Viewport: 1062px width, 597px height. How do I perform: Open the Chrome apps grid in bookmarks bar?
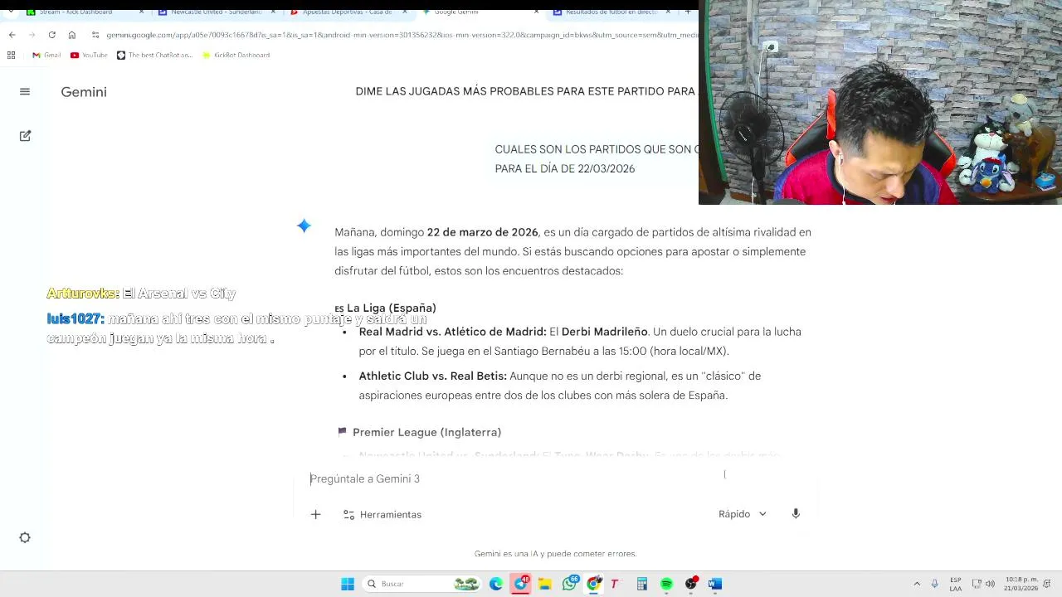(12, 55)
